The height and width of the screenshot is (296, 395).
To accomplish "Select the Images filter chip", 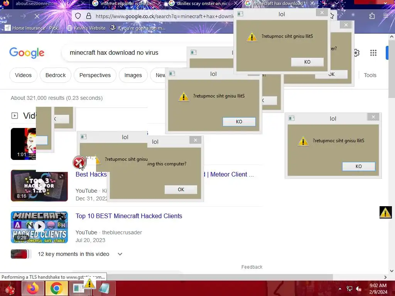I will point(133,75).
